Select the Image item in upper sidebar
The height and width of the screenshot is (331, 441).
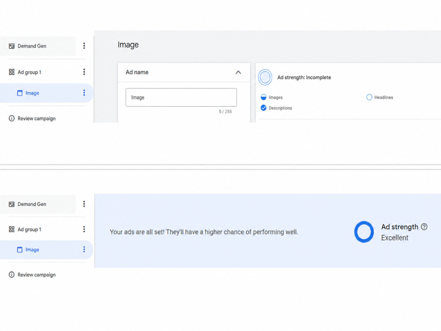pos(46,93)
